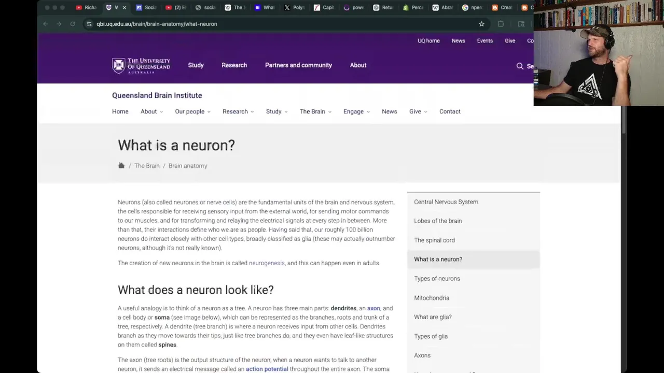The image size is (664, 373).
Task: Open the site search magnifier icon
Action: pos(520,66)
